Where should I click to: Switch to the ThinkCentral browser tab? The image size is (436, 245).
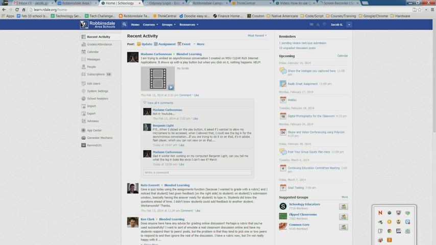(246, 3)
